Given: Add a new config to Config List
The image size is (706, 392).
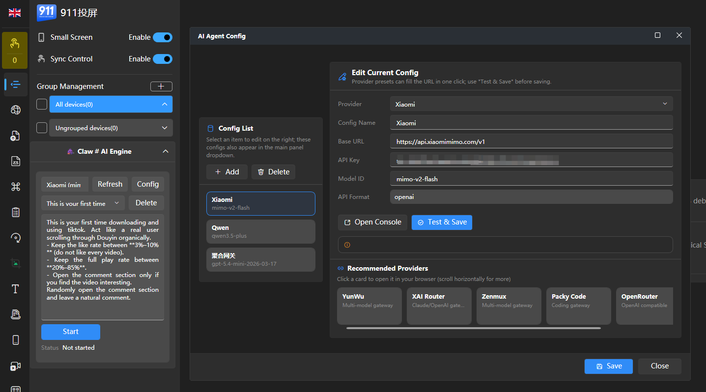Looking at the screenshot, I should 227,172.
